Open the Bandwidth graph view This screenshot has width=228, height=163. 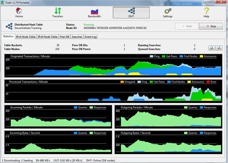[94, 13]
